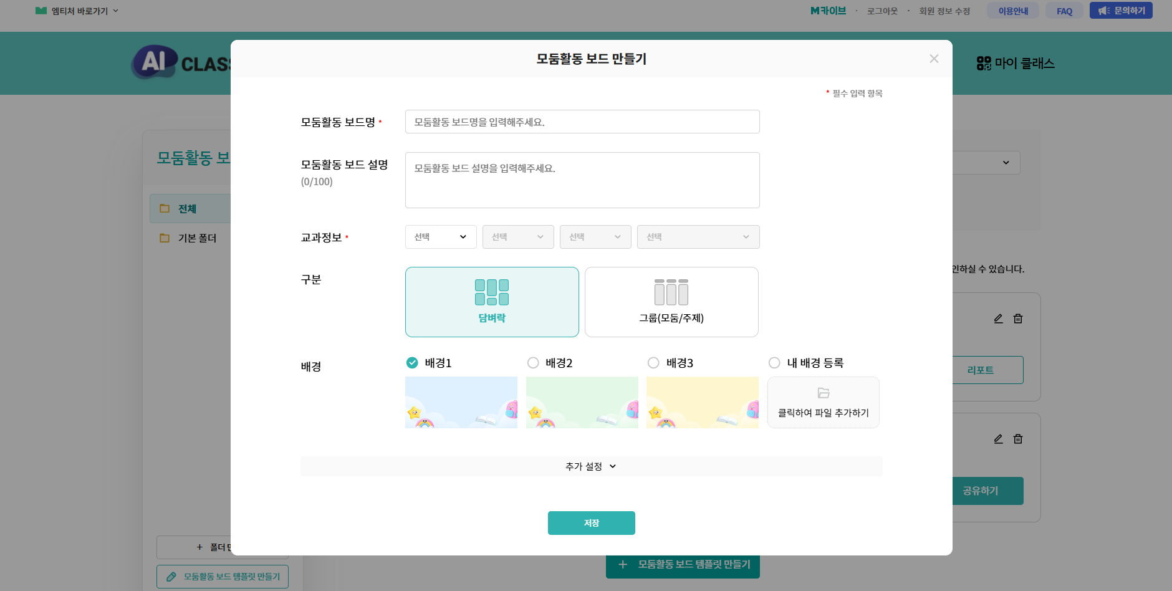
Task: Click the upper pencil edit icon
Action: (x=998, y=319)
